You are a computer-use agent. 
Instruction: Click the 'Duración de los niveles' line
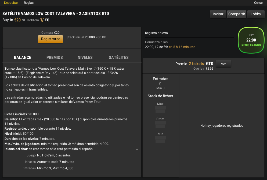pyautogui.click(x=30, y=139)
